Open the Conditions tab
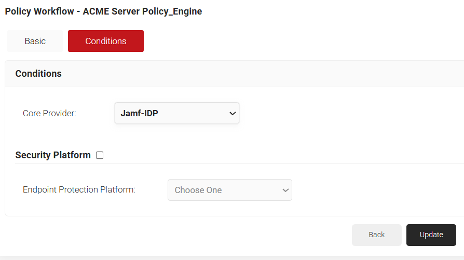This screenshot has height=260, width=464. tap(106, 41)
